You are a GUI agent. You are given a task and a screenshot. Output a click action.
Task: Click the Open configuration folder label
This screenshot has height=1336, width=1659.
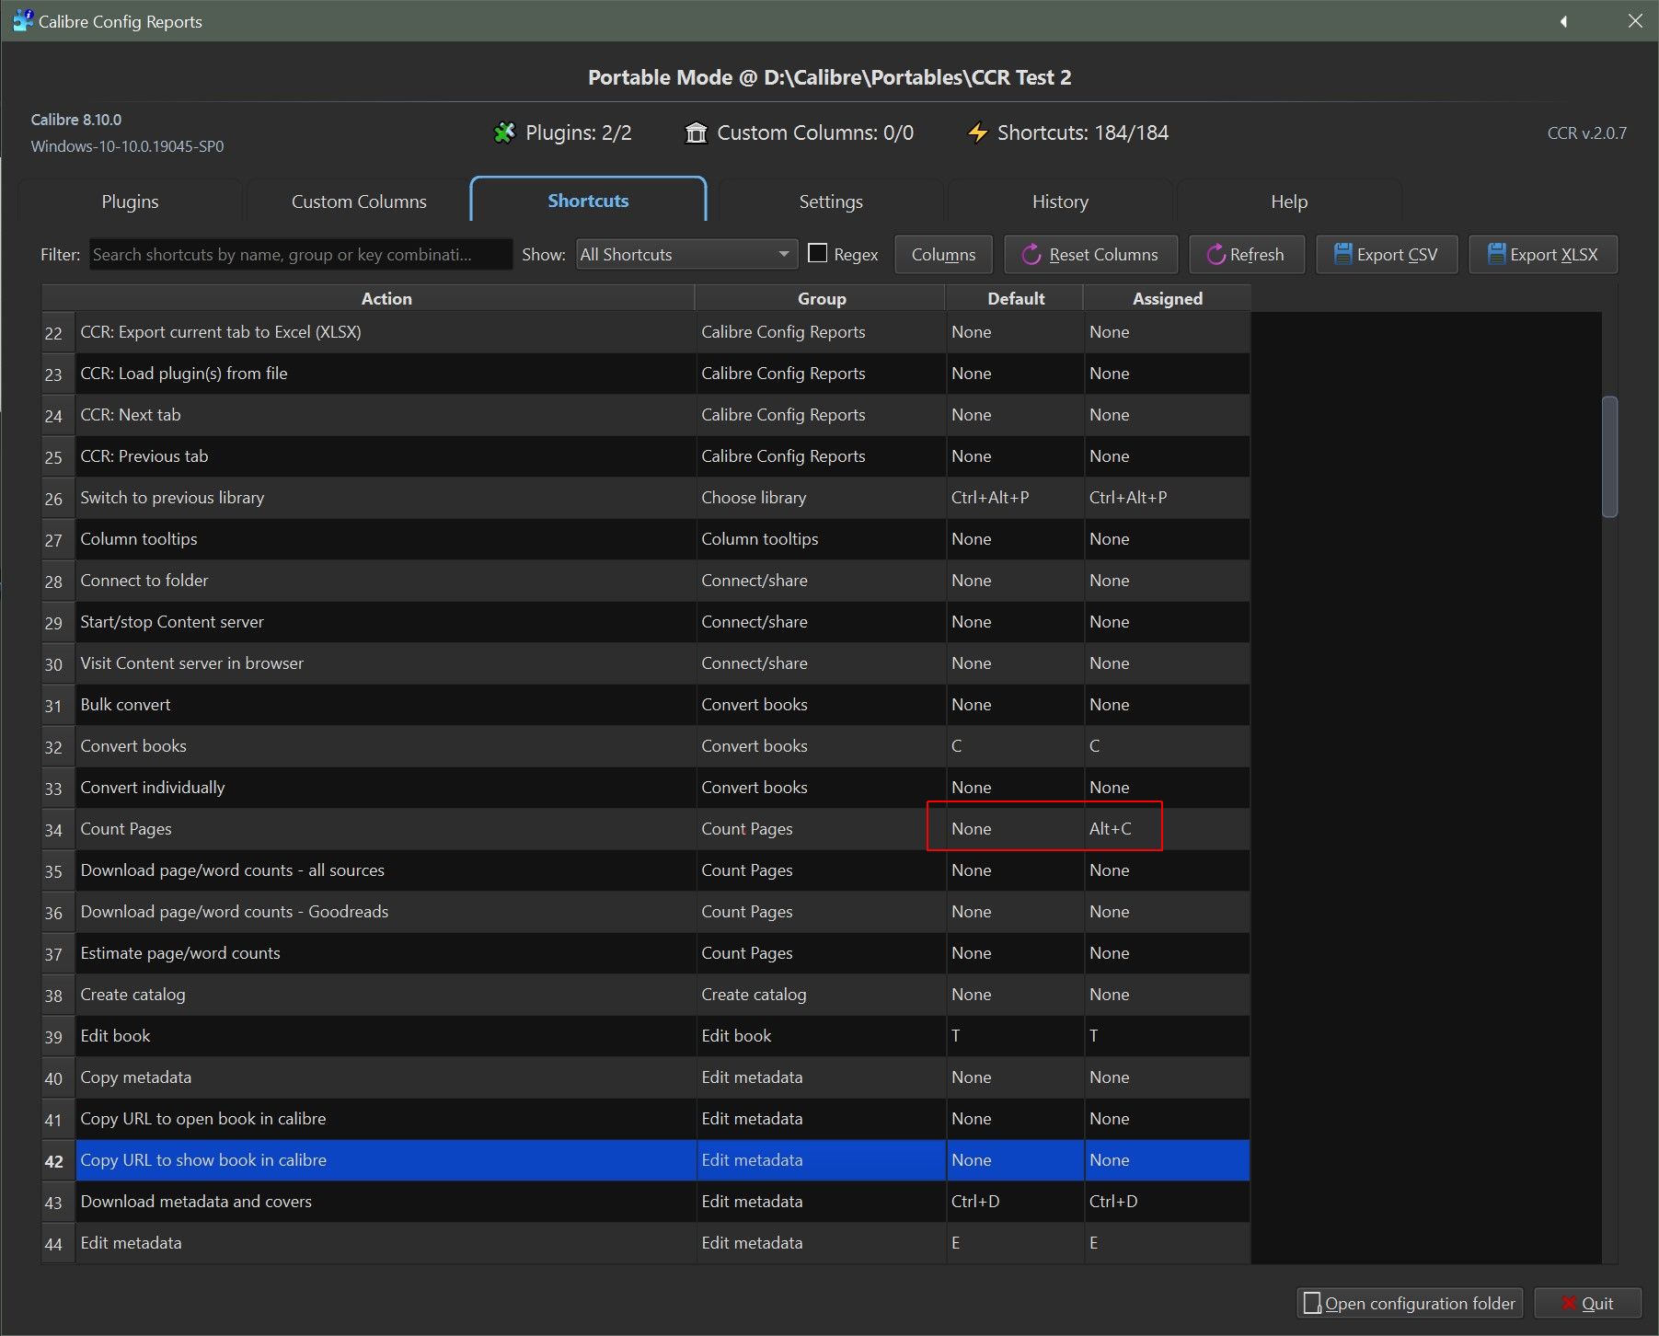tap(1420, 1304)
